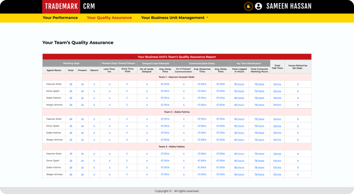
Task: Click the notification bell icon
Action: pos(248,6)
